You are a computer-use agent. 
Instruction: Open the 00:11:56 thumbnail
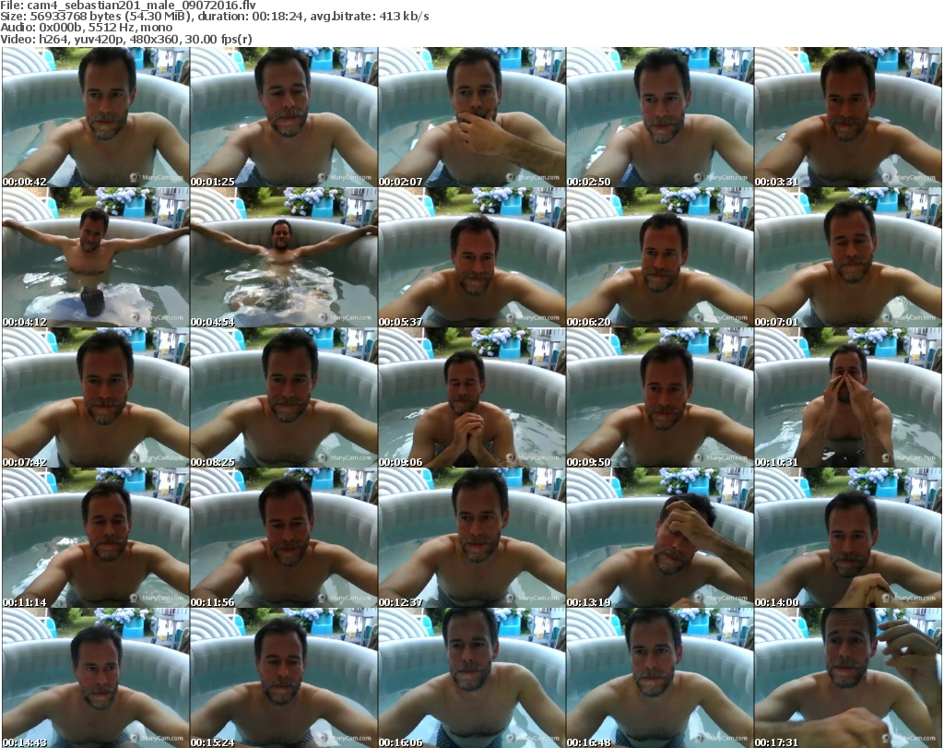[x=284, y=539]
